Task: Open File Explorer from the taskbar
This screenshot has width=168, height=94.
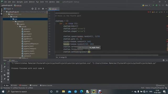Action: (64, 92)
